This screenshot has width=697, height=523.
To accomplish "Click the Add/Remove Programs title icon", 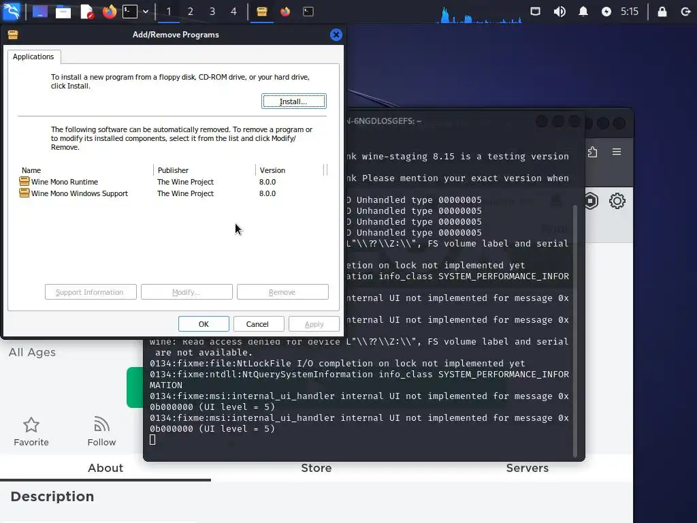I will pos(13,35).
